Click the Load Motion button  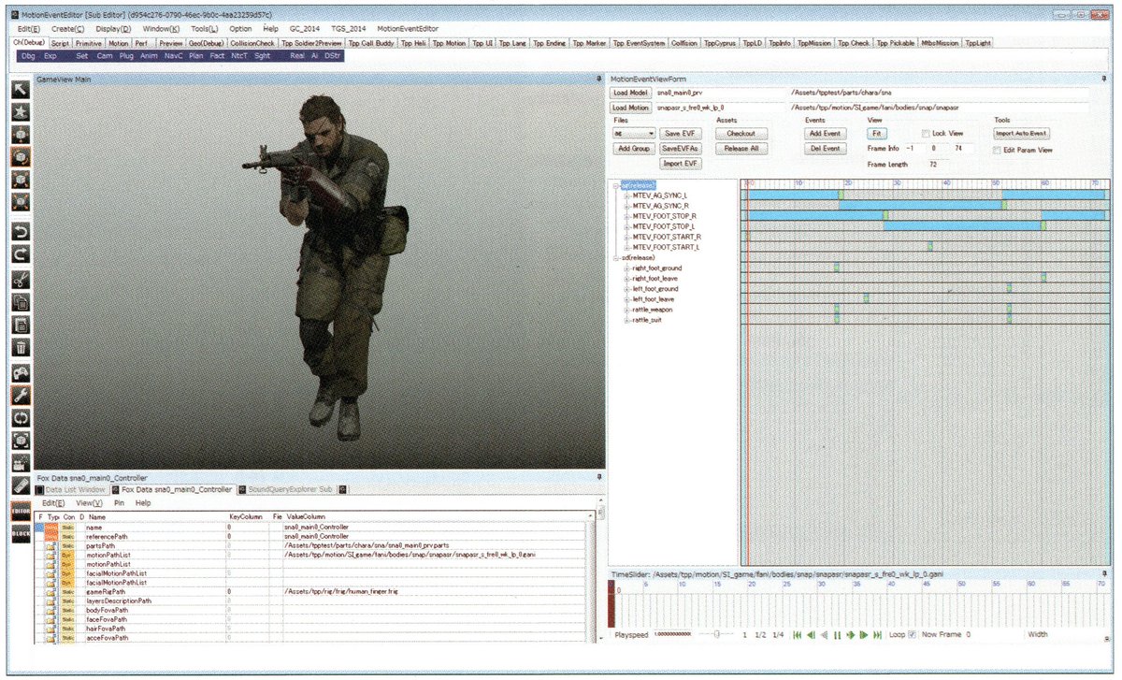click(631, 108)
